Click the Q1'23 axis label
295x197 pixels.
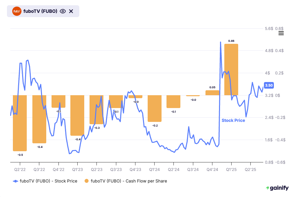(78, 170)
